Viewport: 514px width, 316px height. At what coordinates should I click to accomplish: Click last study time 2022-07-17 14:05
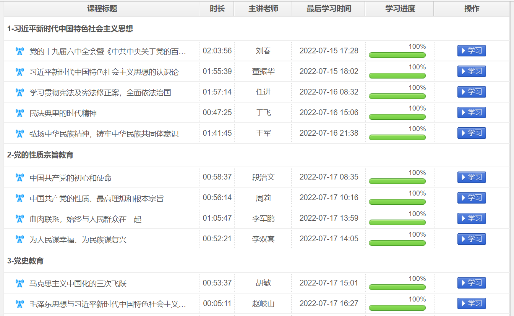click(329, 239)
